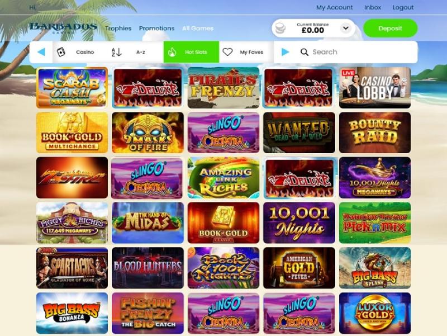Viewport: 447px width, 336px height.
Task: Click the search magnifier icon
Action: pyautogui.click(x=305, y=52)
